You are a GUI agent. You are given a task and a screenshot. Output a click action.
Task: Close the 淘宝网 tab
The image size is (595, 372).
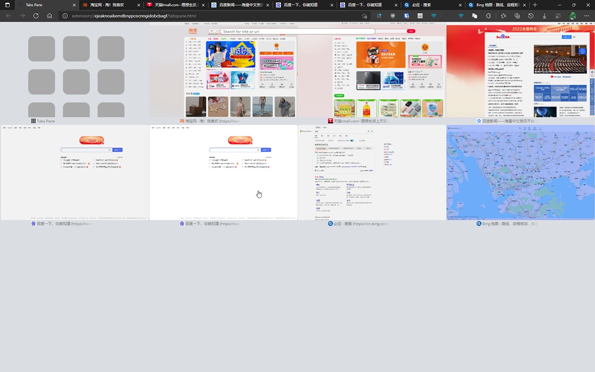coord(139,5)
